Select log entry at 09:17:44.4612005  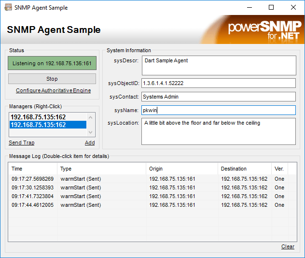152,205
